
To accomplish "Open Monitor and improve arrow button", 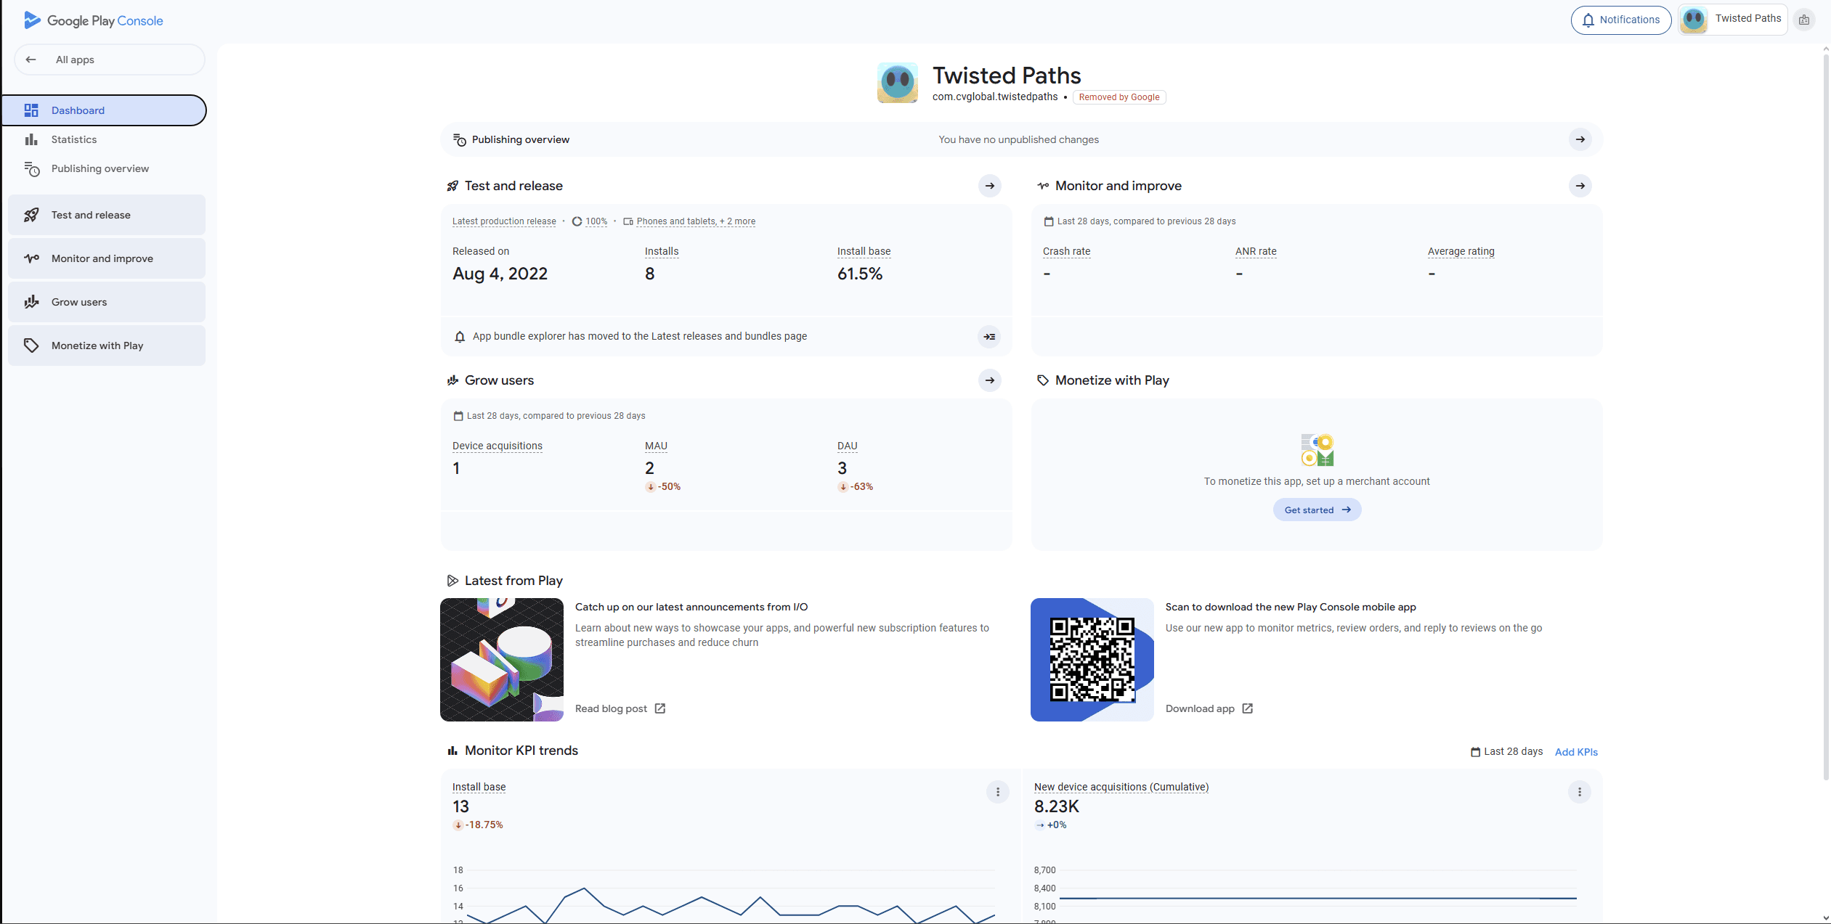I will click(1580, 186).
